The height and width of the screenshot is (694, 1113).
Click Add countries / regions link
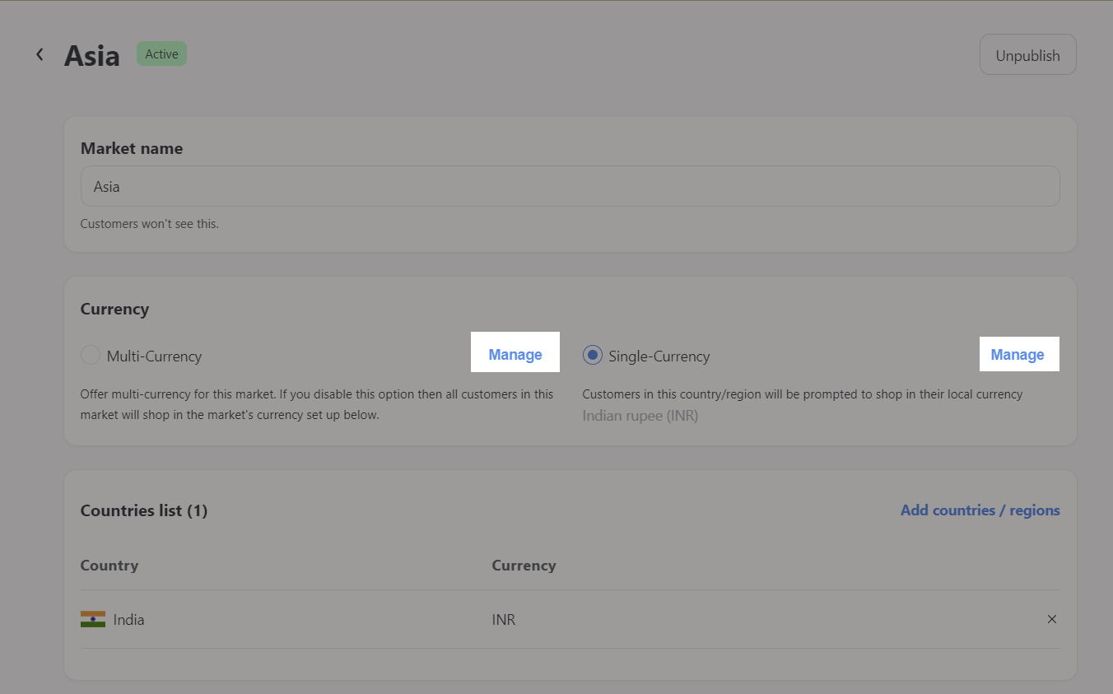click(x=980, y=510)
